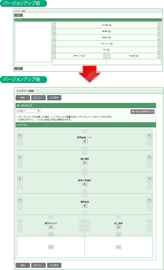Click the bottom 保存 button
164x270 pixels.
click(23, 265)
